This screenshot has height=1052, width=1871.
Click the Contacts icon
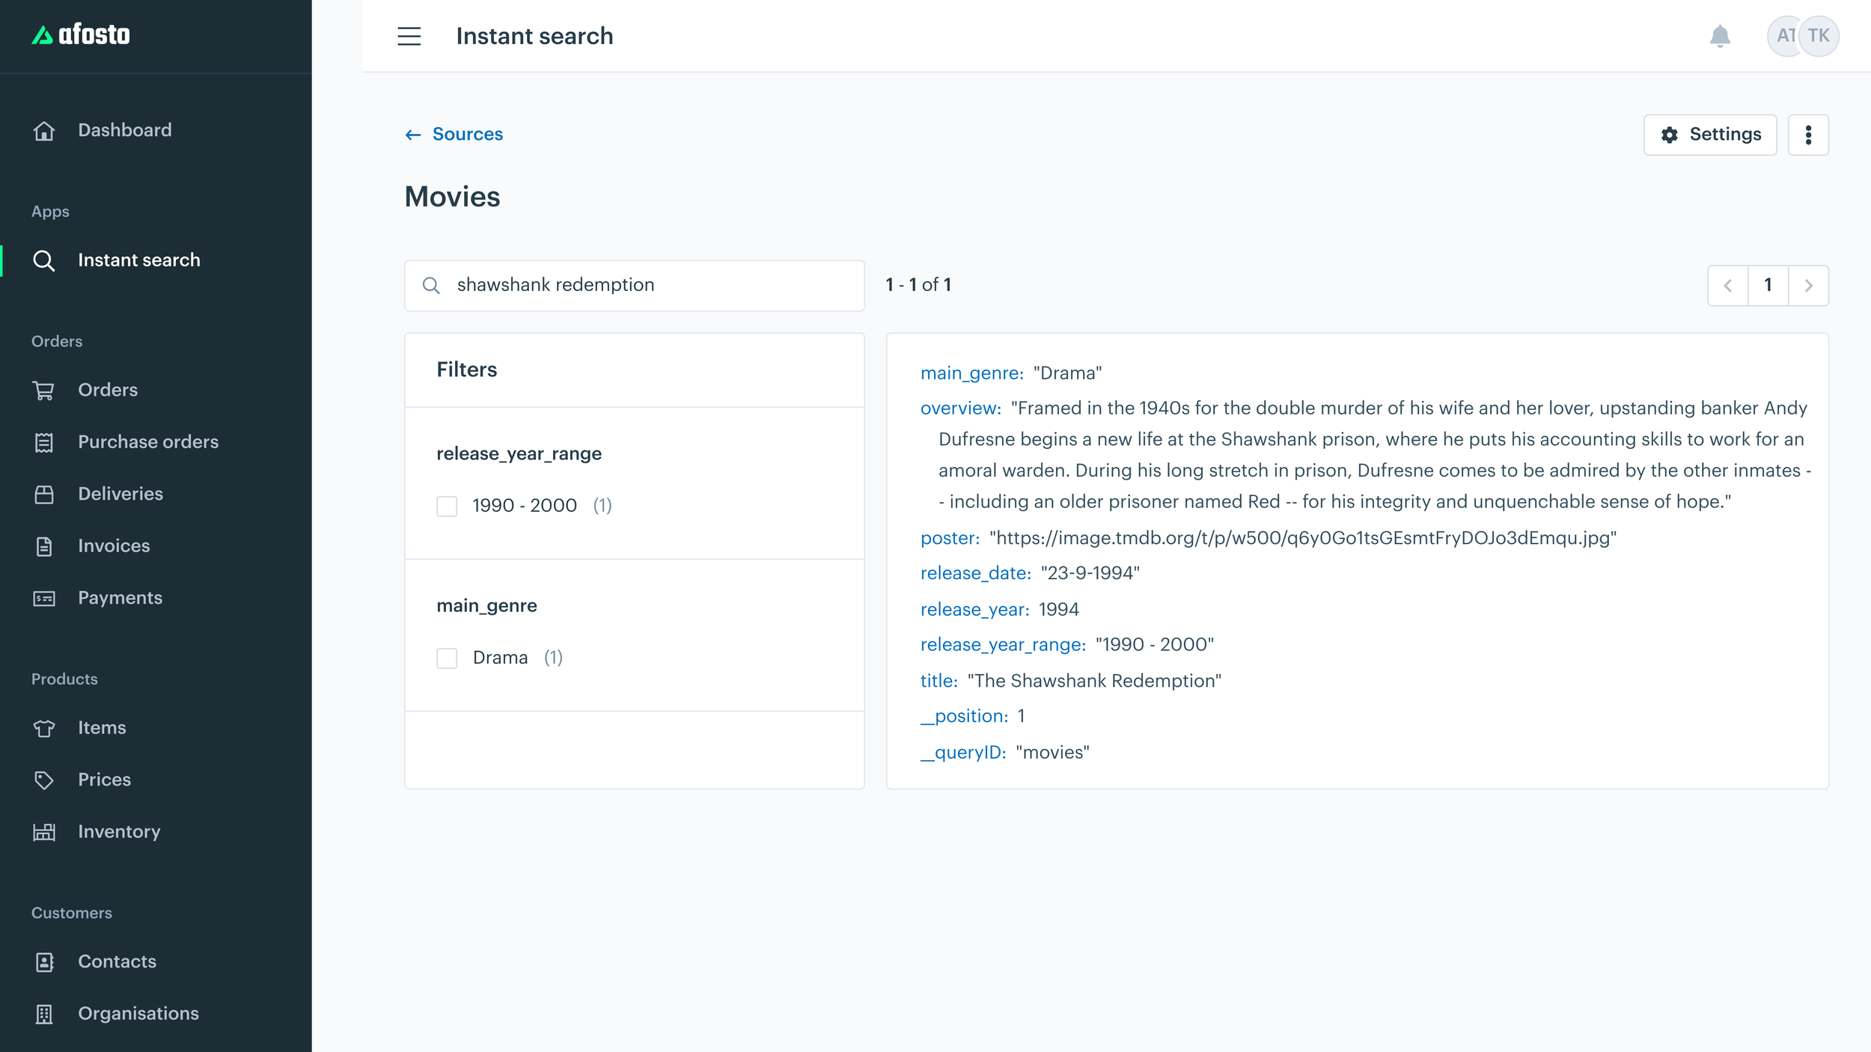(x=44, y=962)
